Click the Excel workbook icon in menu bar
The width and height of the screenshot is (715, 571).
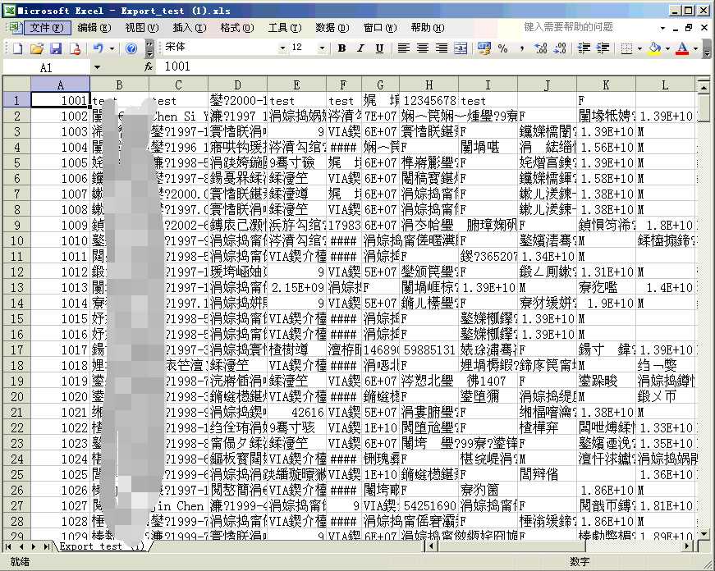click(15, 27)
